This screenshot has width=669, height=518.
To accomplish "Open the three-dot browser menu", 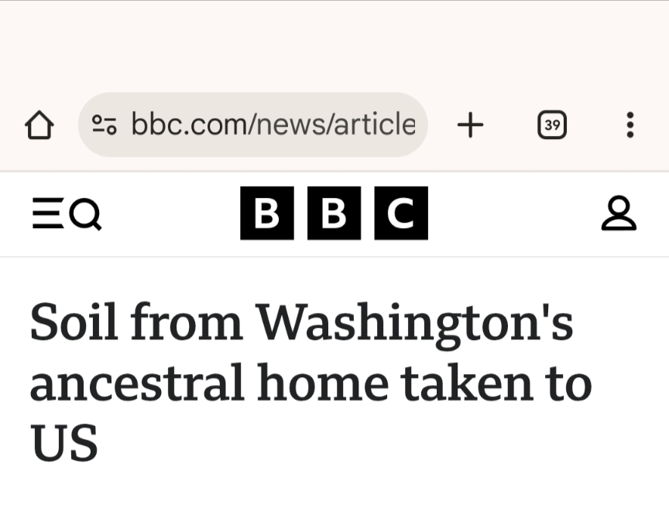I will click(x=630, y=124).
